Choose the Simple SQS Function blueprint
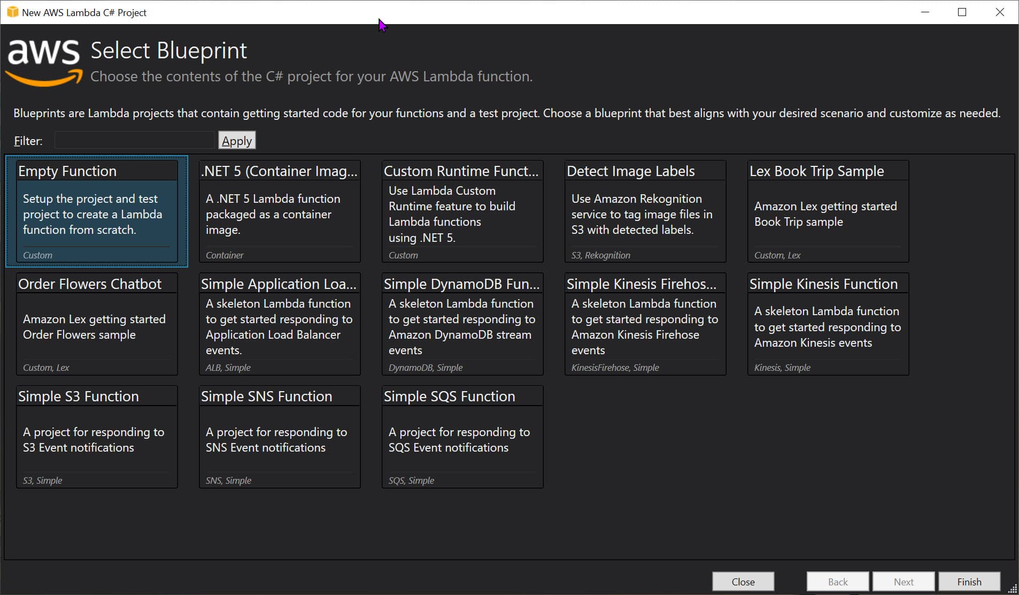 click(x=462, y=437)
